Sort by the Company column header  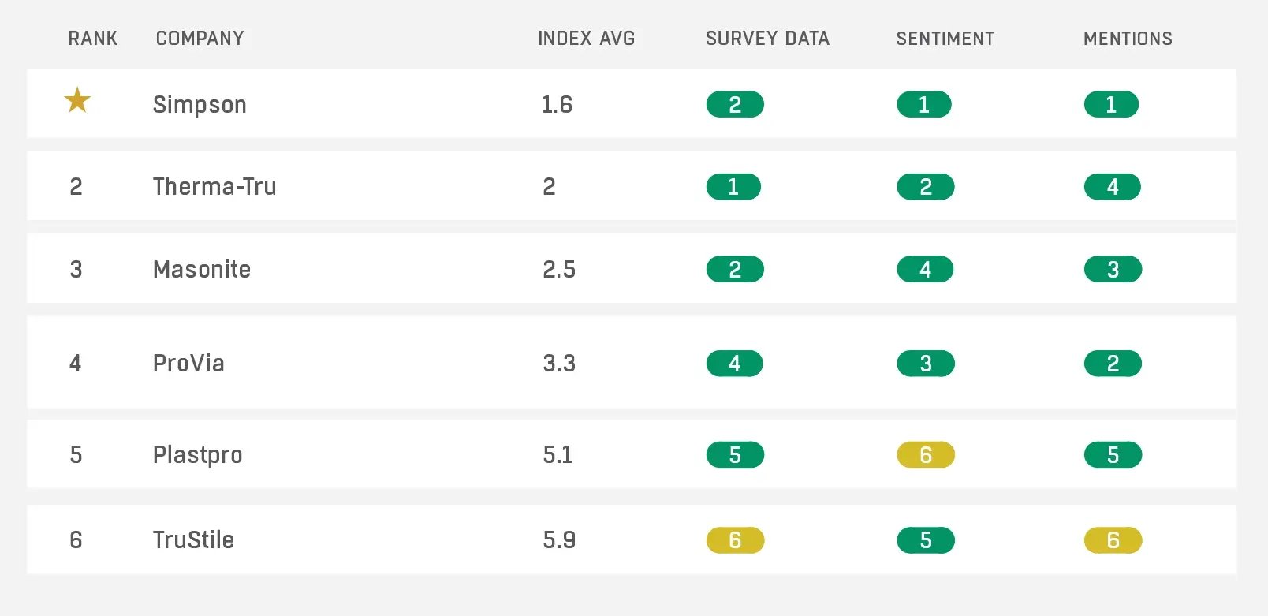click(200, 39)
